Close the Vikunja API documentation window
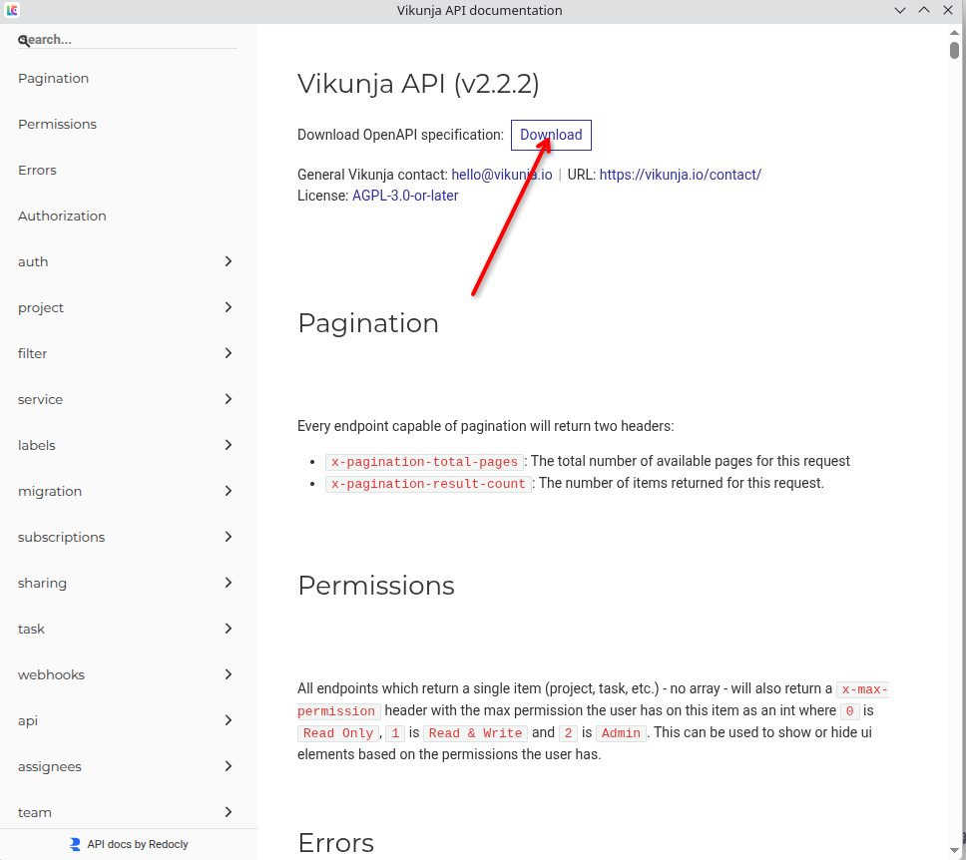 (x=948, y=10)
